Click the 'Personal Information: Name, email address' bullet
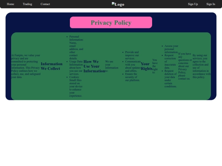 (x=76, y=48)
